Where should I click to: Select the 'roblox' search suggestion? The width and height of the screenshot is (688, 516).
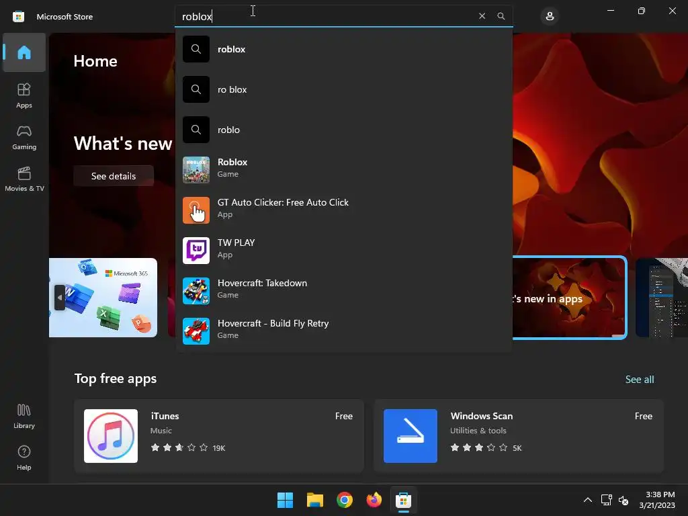(344, 49)
